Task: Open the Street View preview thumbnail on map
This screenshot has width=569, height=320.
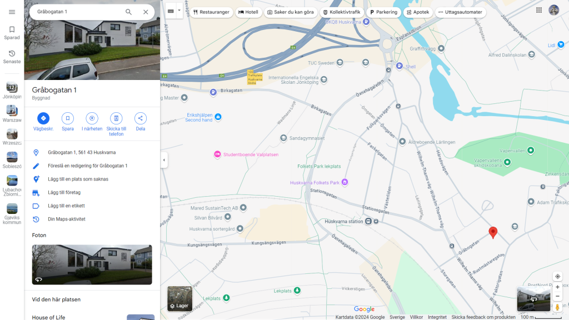Action: [533, 299]
